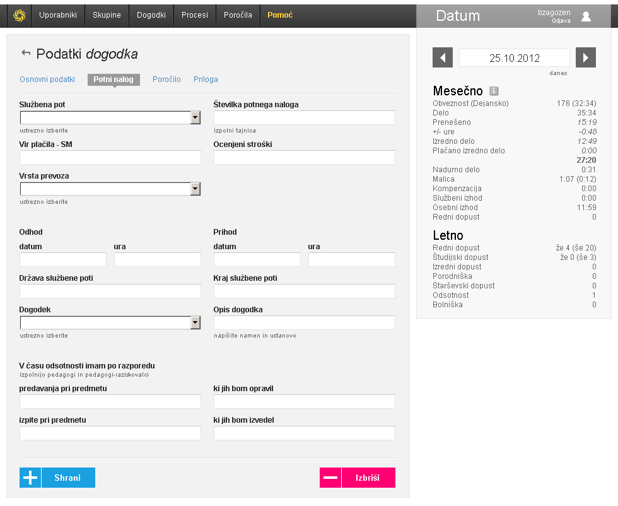Switch to the Osnovni podatki tab

(47, 79)
